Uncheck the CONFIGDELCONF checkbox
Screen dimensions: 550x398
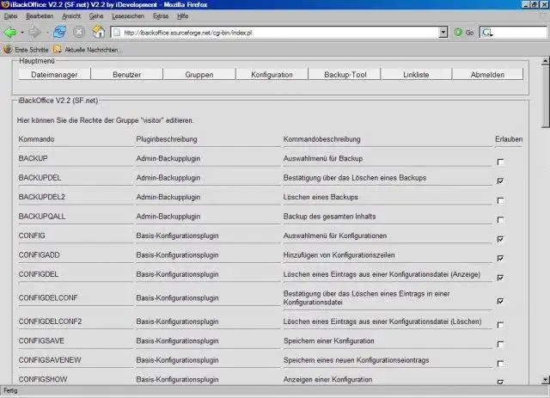[x=500, y=301]
